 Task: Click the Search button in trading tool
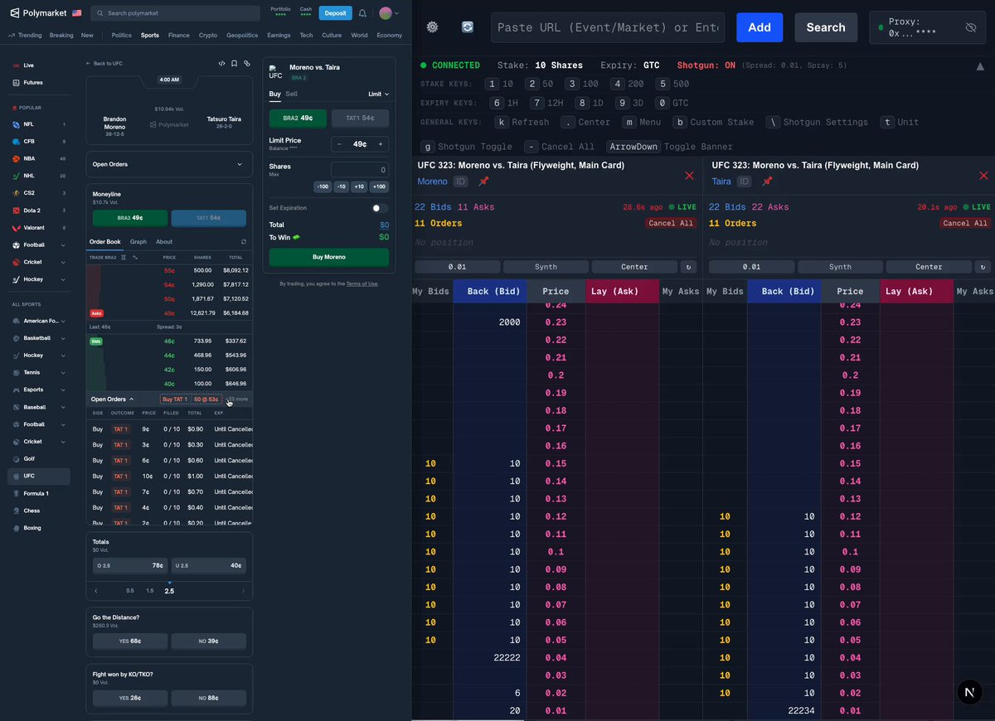pyautogui.click(x=826, y=27)
